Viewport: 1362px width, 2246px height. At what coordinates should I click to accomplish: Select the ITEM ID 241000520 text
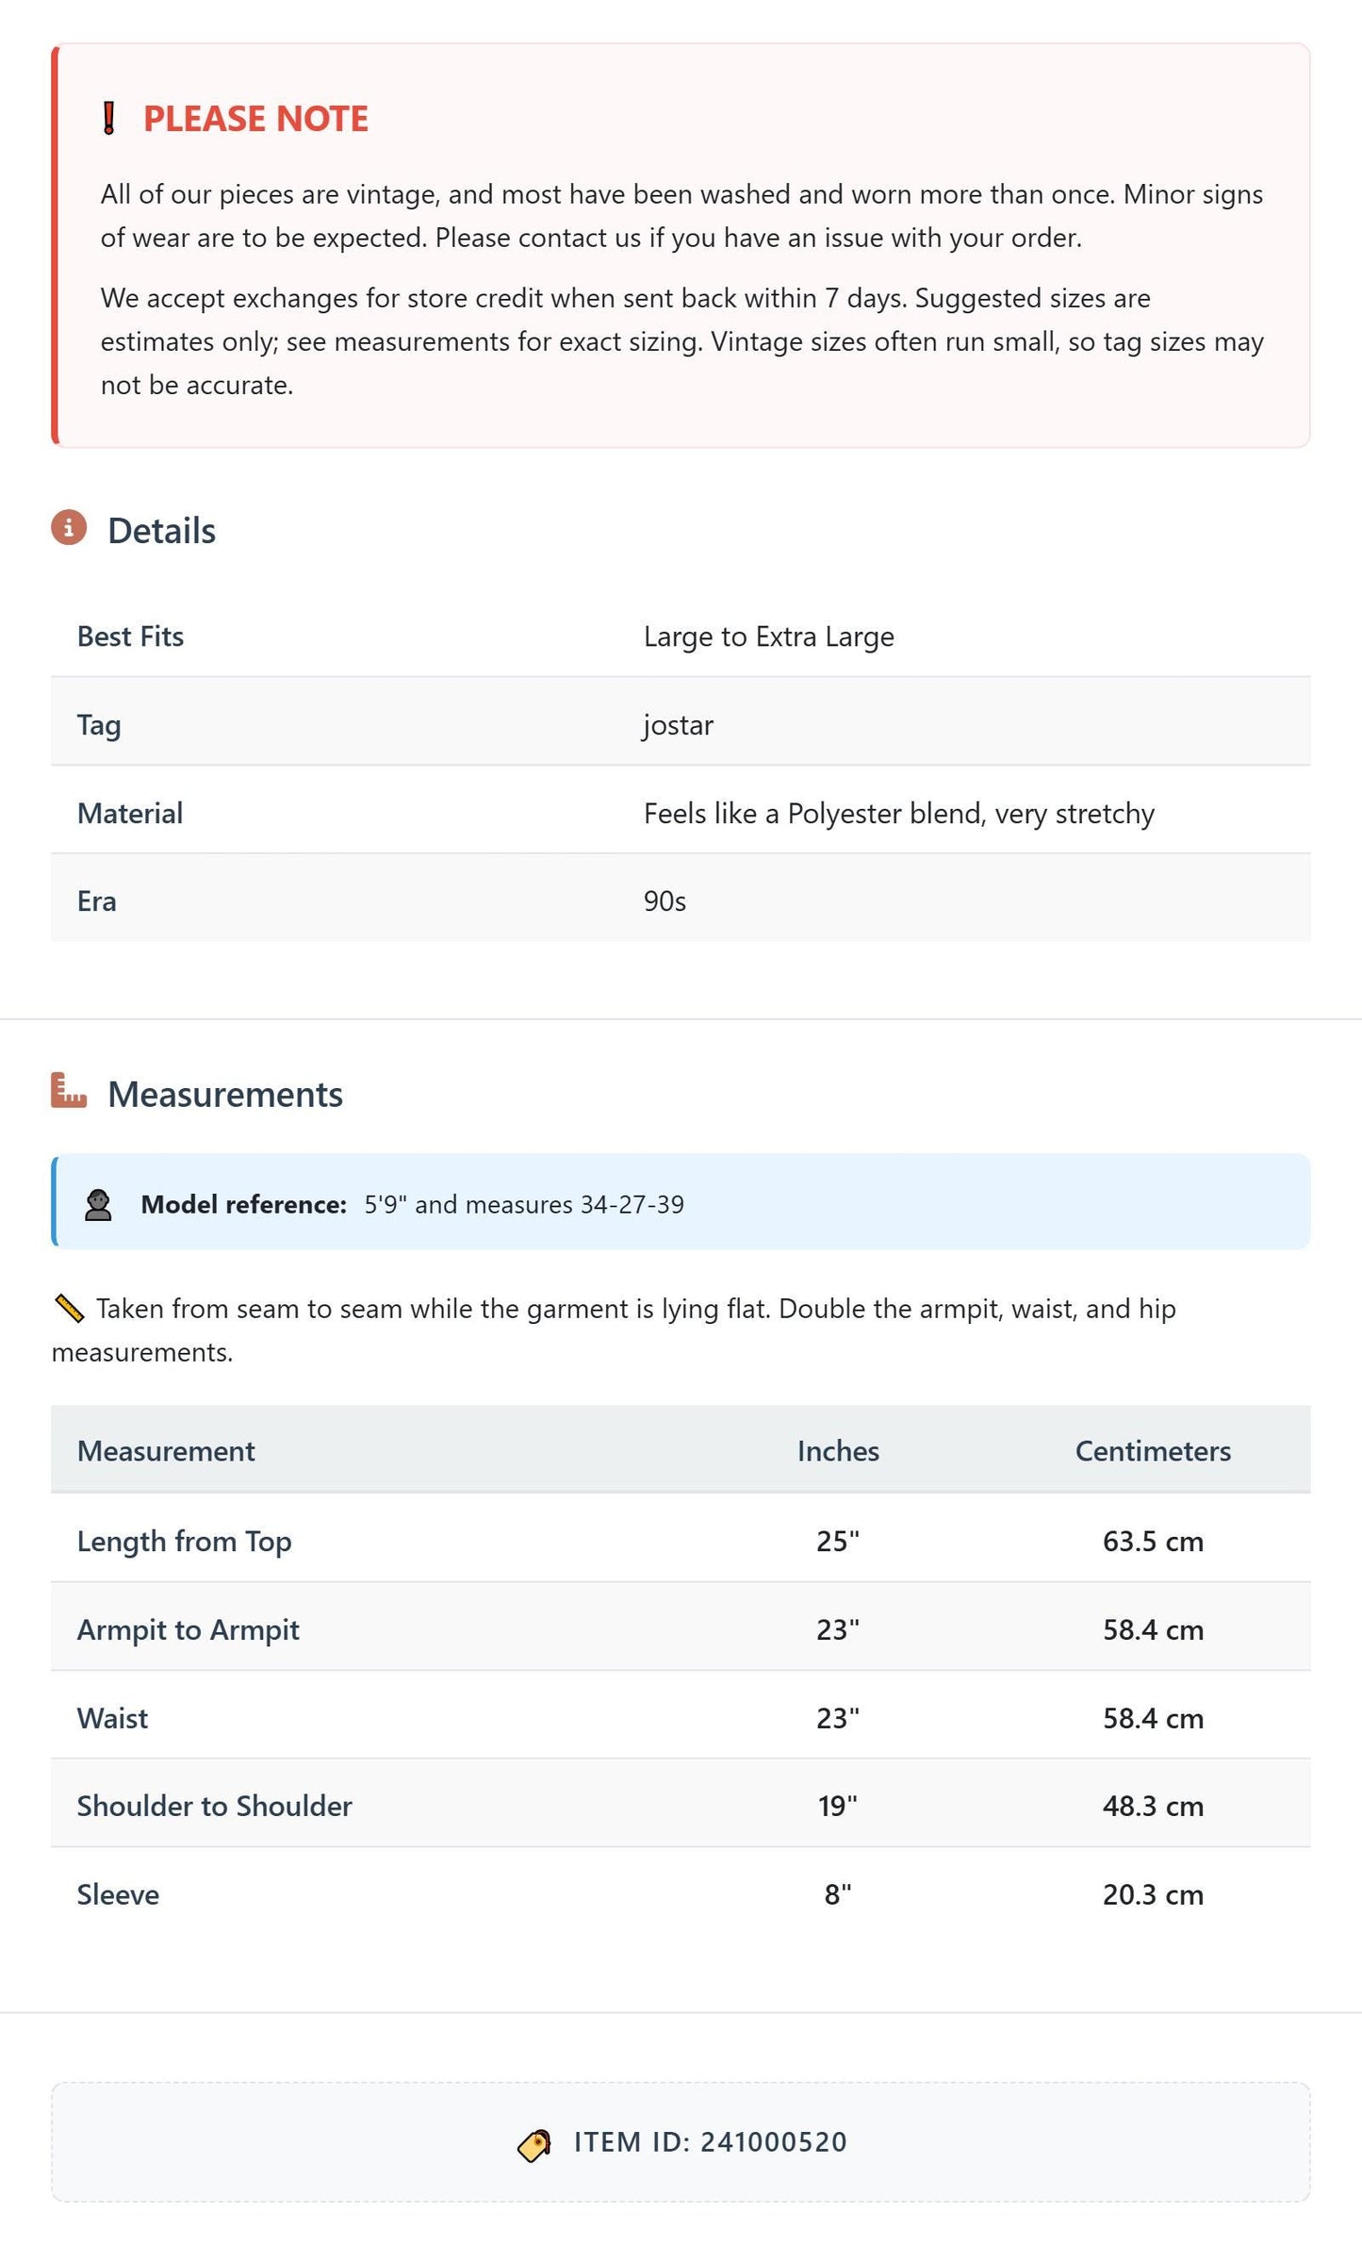tap(711, 2142)
